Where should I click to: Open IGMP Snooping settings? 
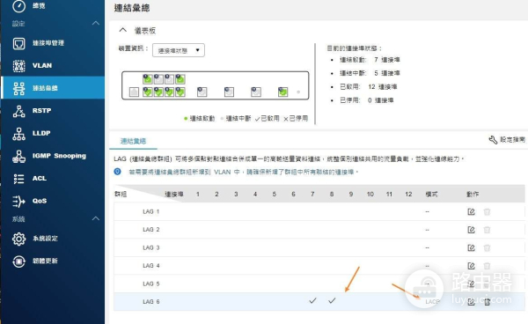[x=49, y=156]
